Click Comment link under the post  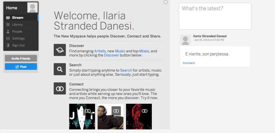189,63
